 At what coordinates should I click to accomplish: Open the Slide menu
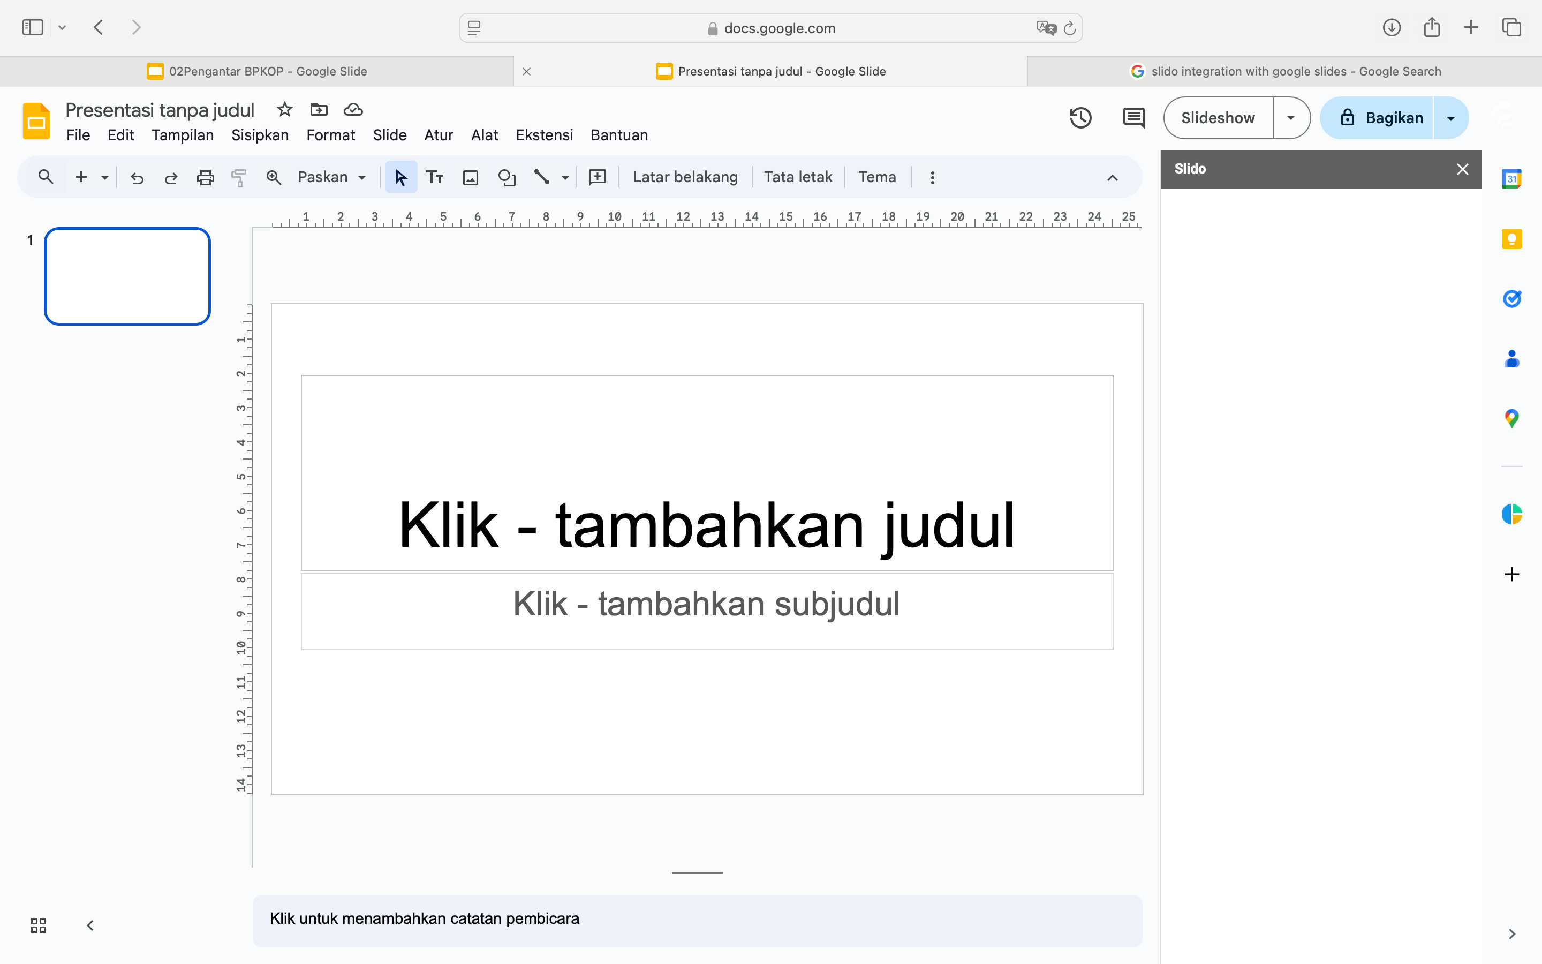tap(389, 135)
